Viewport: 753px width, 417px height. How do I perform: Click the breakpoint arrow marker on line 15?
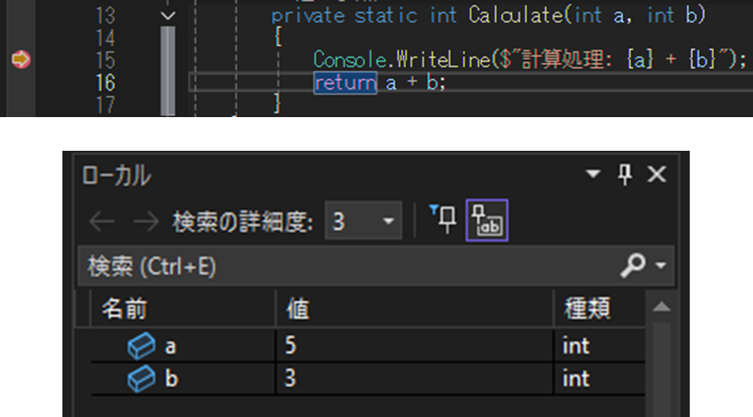point(20,60)
